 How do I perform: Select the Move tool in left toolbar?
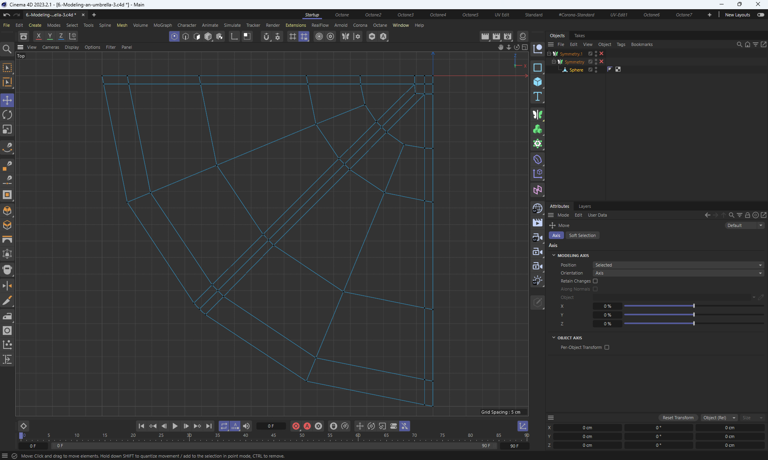click(x=7, y=100)
